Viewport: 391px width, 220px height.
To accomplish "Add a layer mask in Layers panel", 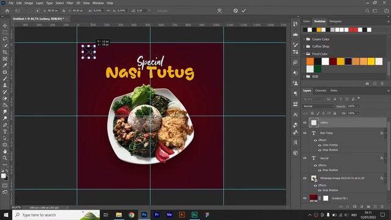I will (354, 207).
